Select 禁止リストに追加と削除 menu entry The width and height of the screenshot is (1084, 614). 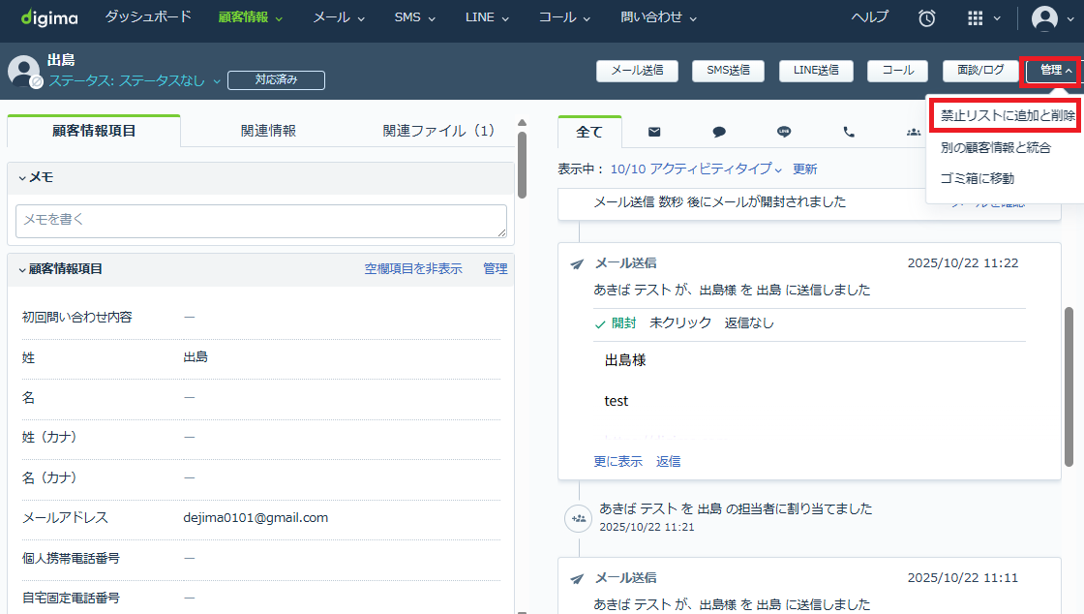point(1008,116)
